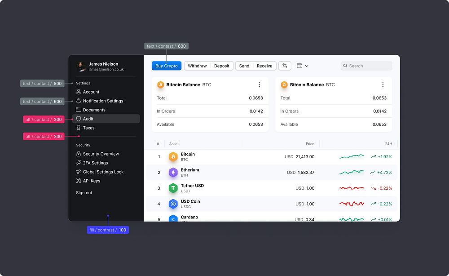Viewport: 449px width, 276px height.
Task: Click the Tether USD green icon
Action: click(x=173, y=188)
